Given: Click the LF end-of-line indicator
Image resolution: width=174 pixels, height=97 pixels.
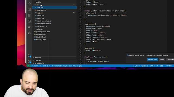Looking at the screenshot, I should click(x=157, y=66).
